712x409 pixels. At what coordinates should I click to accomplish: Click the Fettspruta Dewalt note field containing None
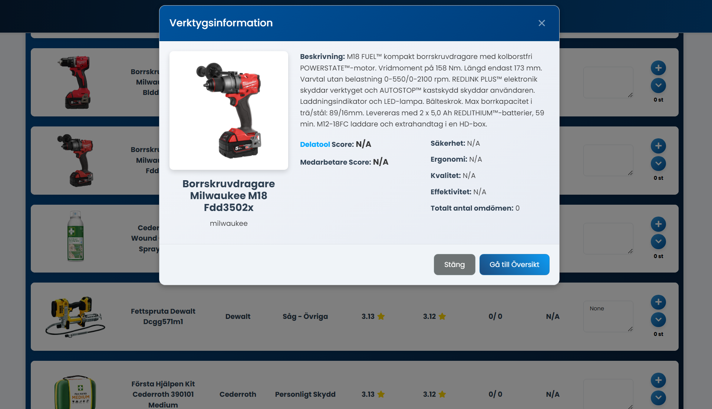click(608, 316)
